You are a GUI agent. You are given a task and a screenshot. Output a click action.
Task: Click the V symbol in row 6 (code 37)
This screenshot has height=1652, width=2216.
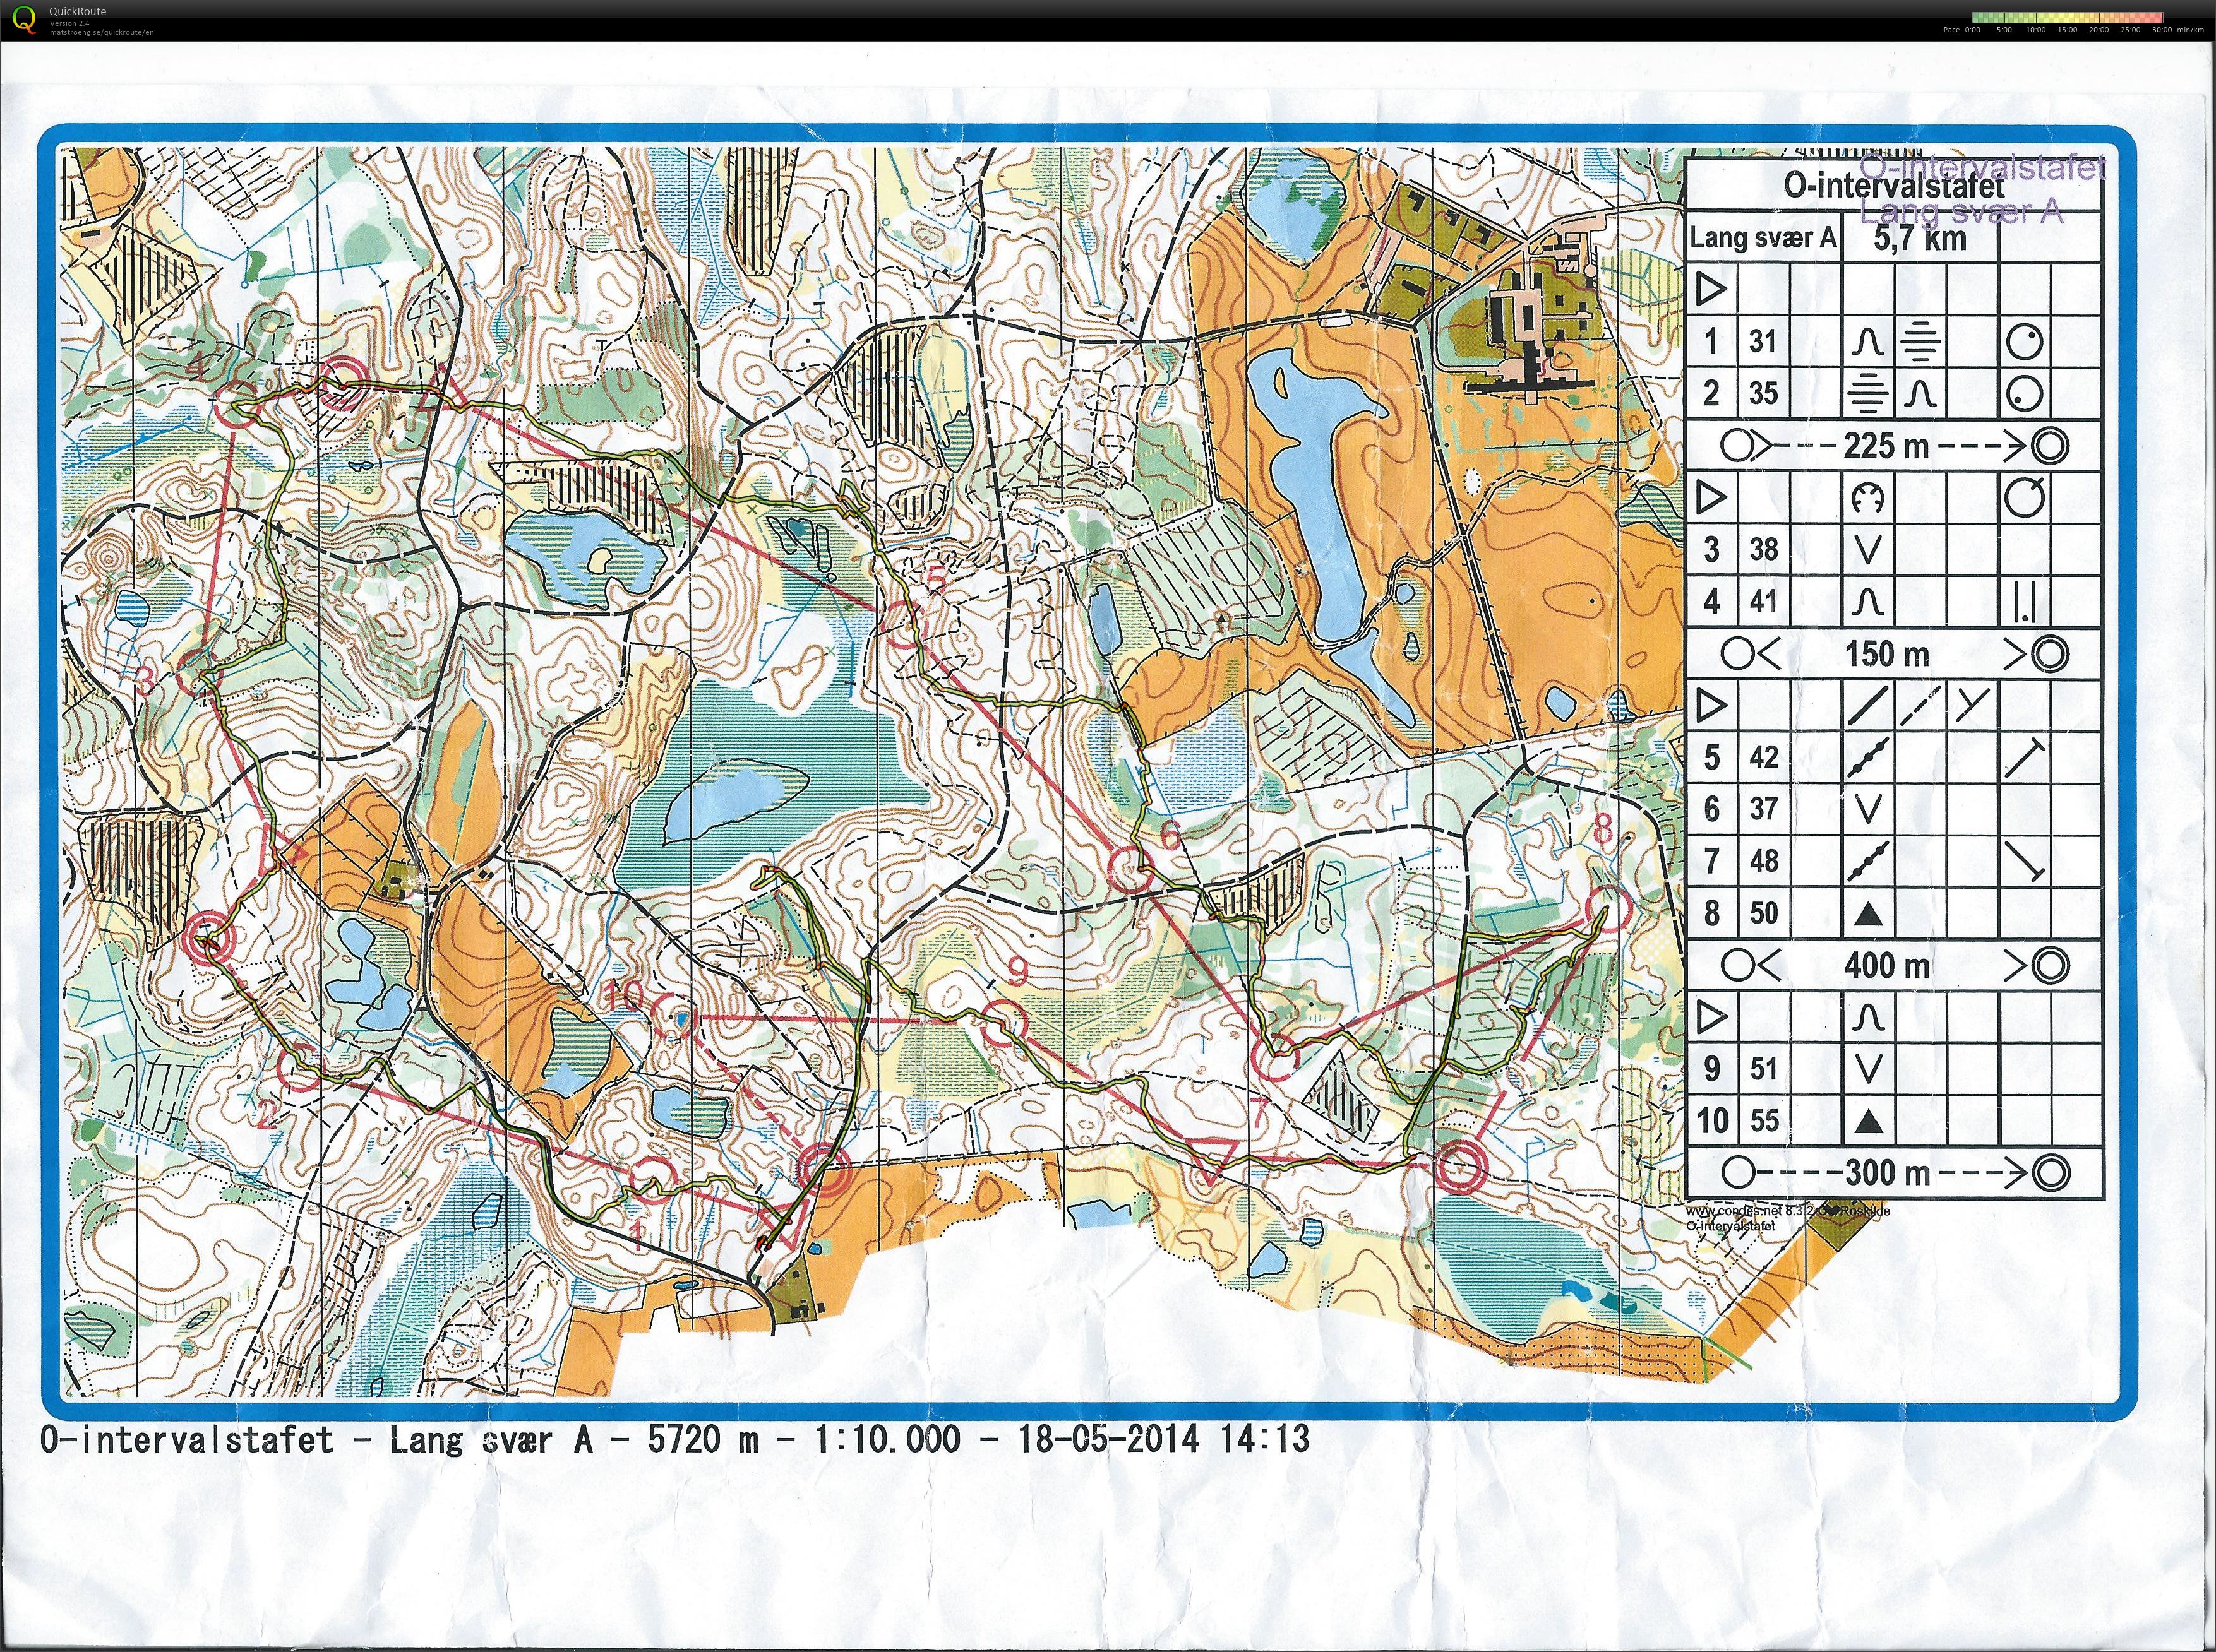[1868, 809]
